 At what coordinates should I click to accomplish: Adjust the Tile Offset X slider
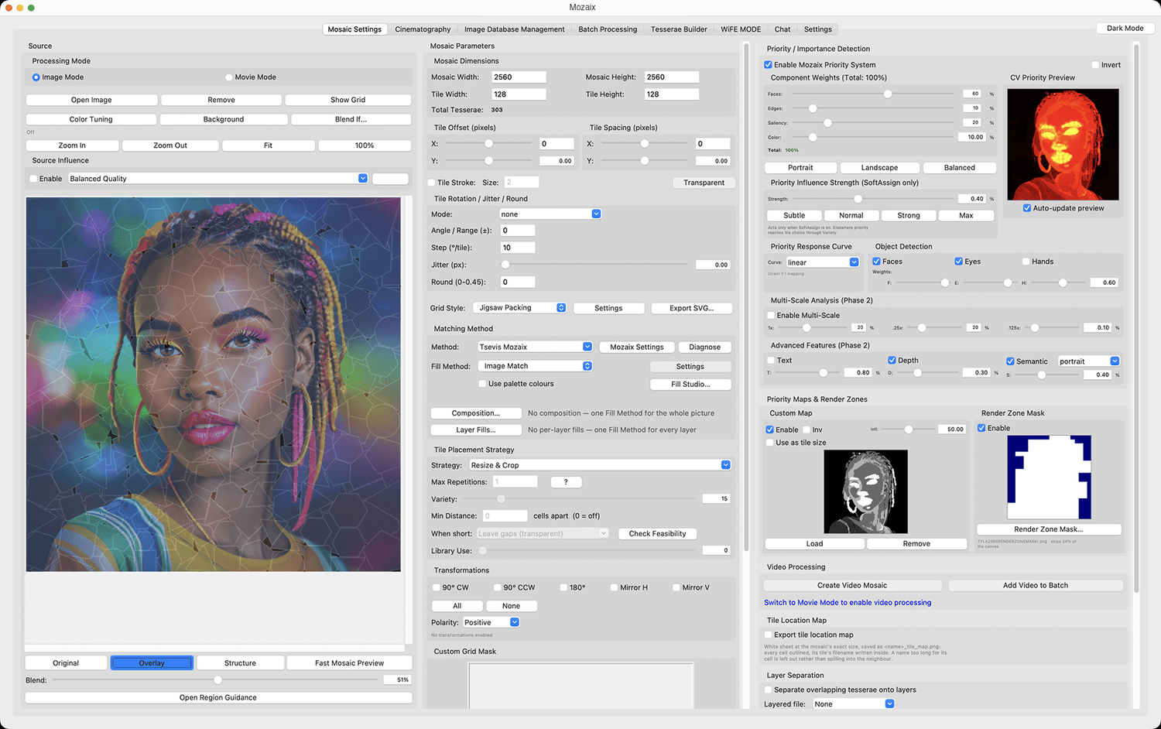[x=489, y=143]
